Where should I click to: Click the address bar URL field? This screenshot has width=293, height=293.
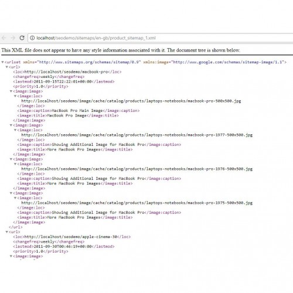pyautogui.click(x=160, y=38)
